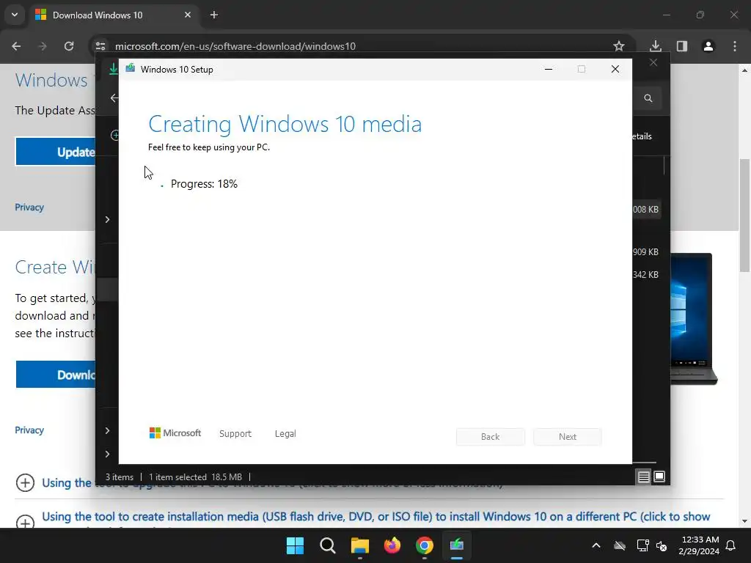The height and width of the screenshot is (563, 751).
Task: Minimize the Windows 10 Setup window
Action: coord(549,70)
